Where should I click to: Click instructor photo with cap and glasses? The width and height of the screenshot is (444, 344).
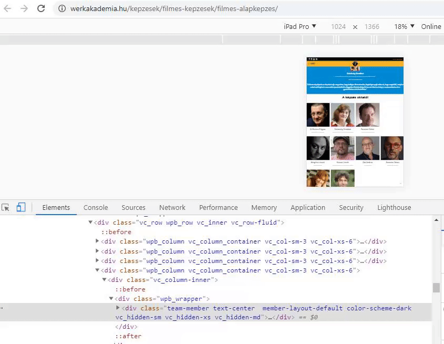[342, 148]
